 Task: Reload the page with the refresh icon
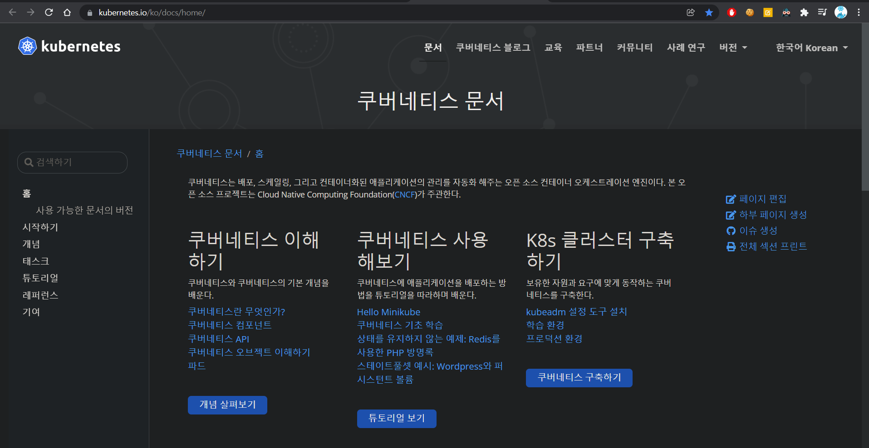tap(49, 12)
